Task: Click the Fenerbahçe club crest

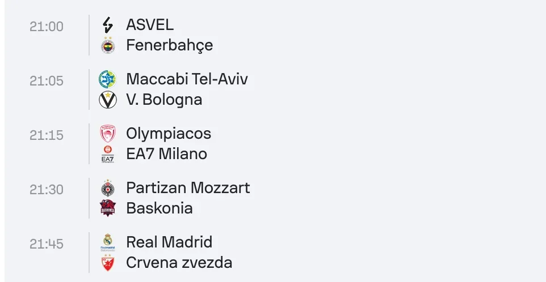Action: pos(107,45)
